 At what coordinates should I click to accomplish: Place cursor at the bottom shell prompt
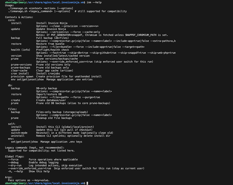pyautogui.click(x=87, y=184)
